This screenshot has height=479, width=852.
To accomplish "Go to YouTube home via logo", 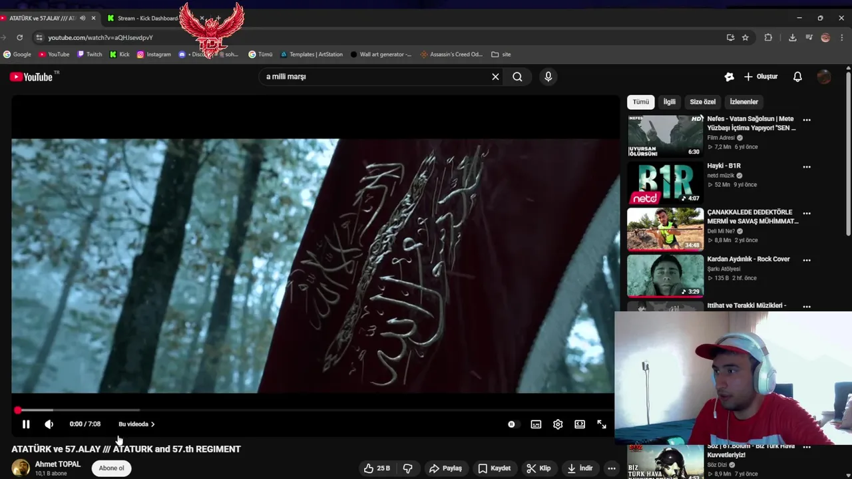I will click(x=31, y=77).
